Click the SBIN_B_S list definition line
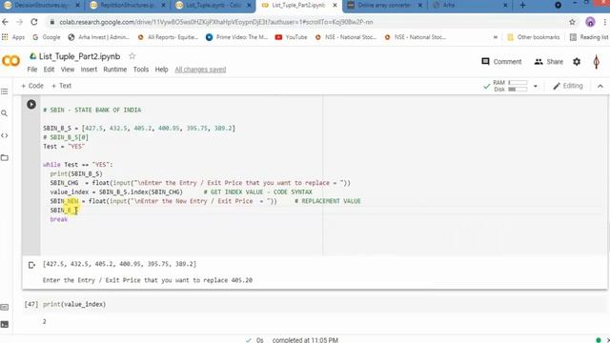The height and width of the screenshot is (343, 610). (139, 129)
